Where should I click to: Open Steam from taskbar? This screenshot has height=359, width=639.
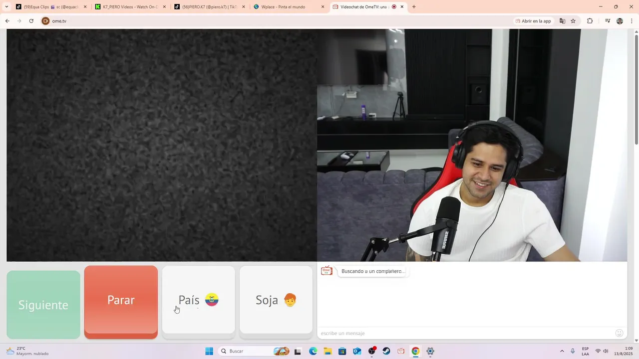pyautogui.click(x=386, y=351)
